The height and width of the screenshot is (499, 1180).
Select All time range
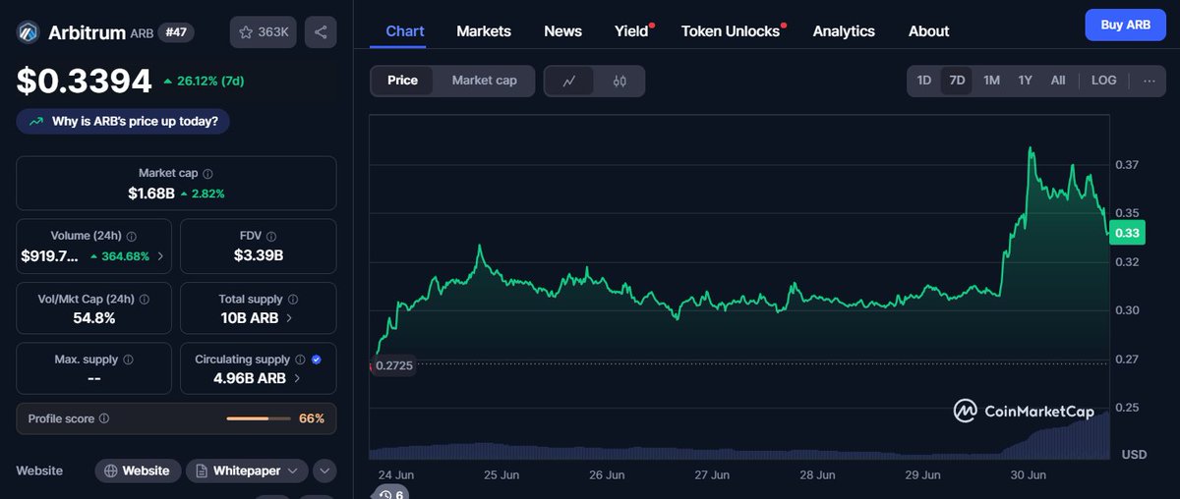click(1058, 81)
